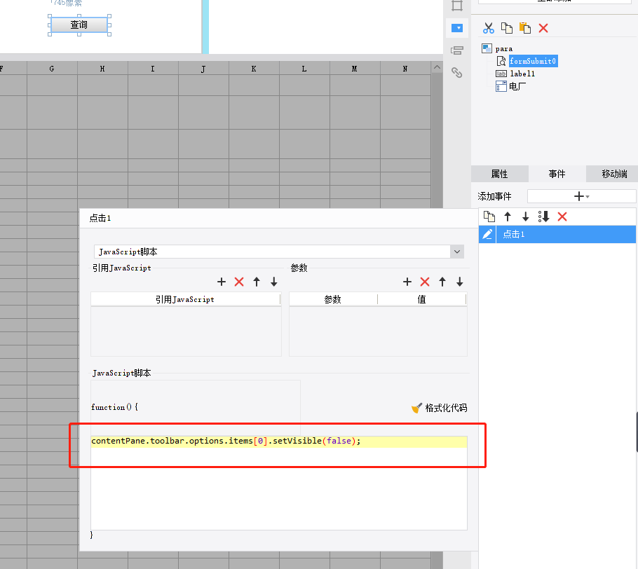Open the link icon in side strip
Viewport: 638px width, 569px height.
[x=457, y=72]
